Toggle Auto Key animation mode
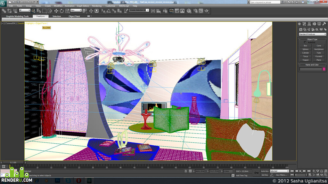Viewport: 328px width, 184px height. click(x=265, y=171)
